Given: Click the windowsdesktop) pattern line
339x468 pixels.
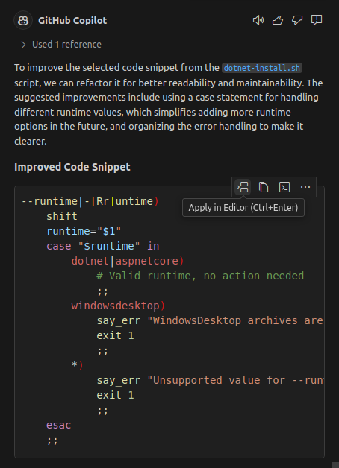Looking at the screenshot, I should (118, 306).
